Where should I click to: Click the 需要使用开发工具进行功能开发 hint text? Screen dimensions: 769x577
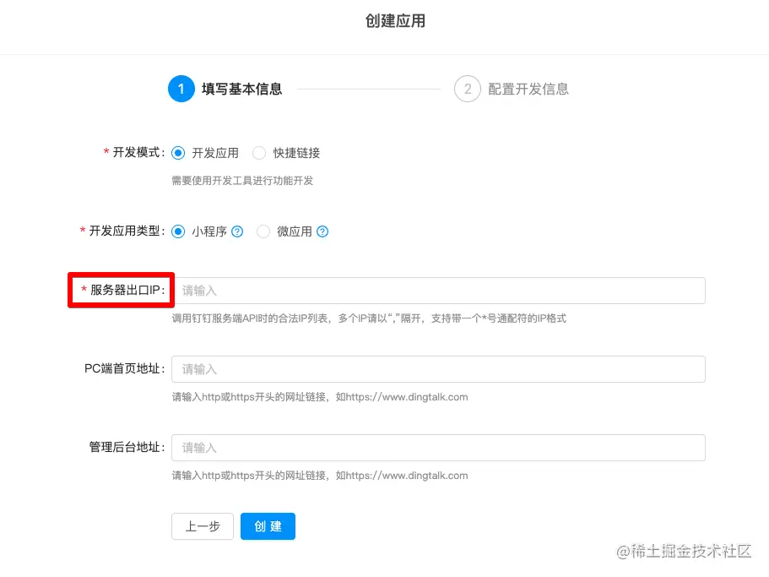(242, 181)
